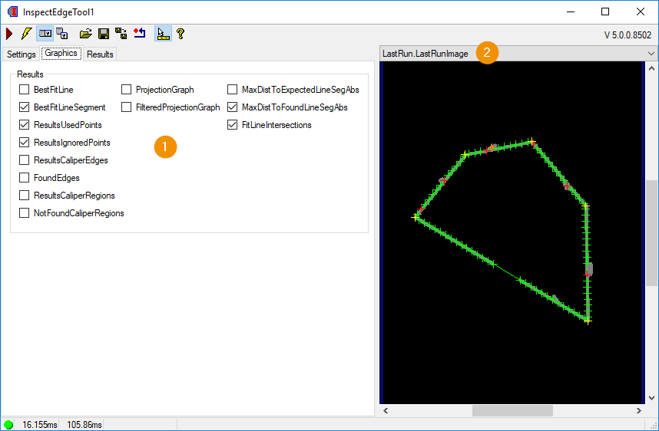Toggle the cursor and ruler tooltips icon

click(x=163, y=34)
